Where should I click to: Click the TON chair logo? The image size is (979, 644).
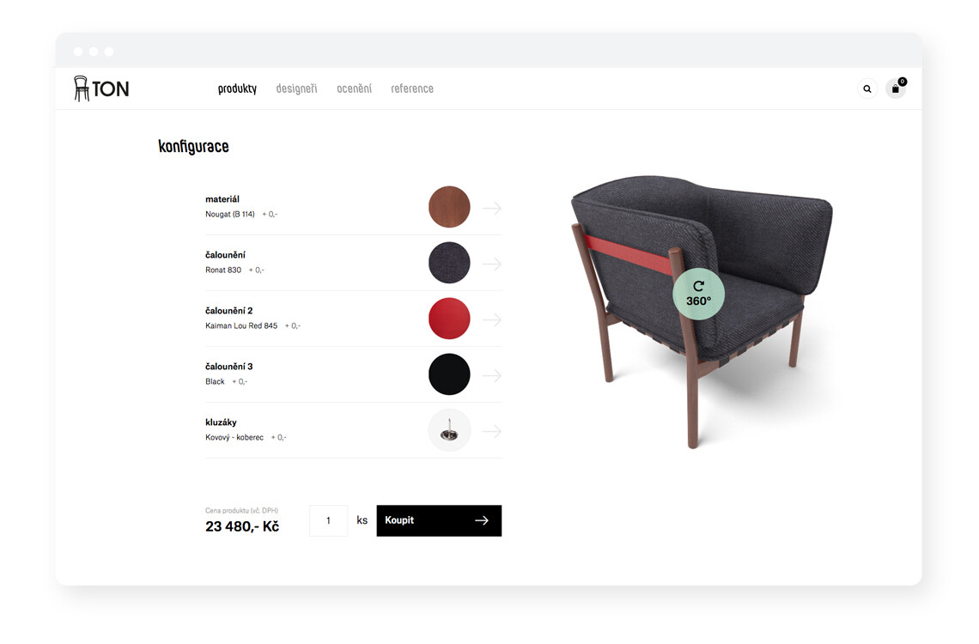click(x=101, y=88)
